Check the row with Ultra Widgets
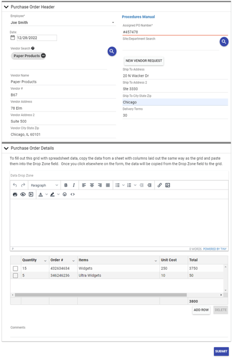 pyautogui.click(x=15, y=275)
